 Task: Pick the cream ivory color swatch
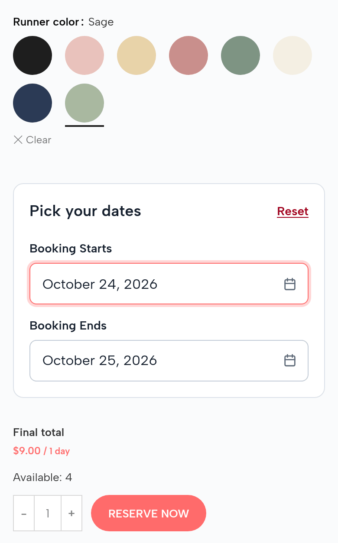click(x=292, y=55)
